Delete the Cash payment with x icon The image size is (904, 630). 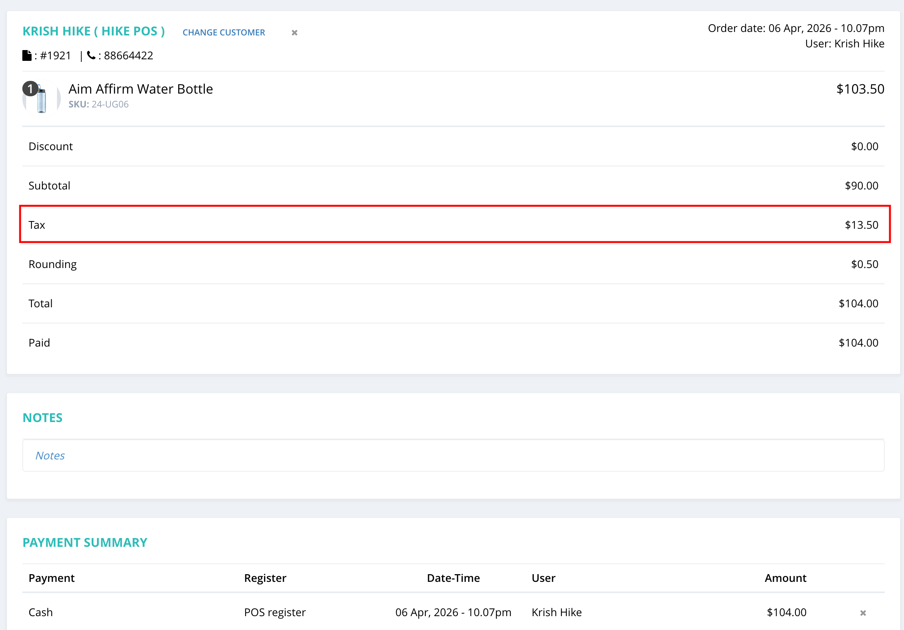863,613
